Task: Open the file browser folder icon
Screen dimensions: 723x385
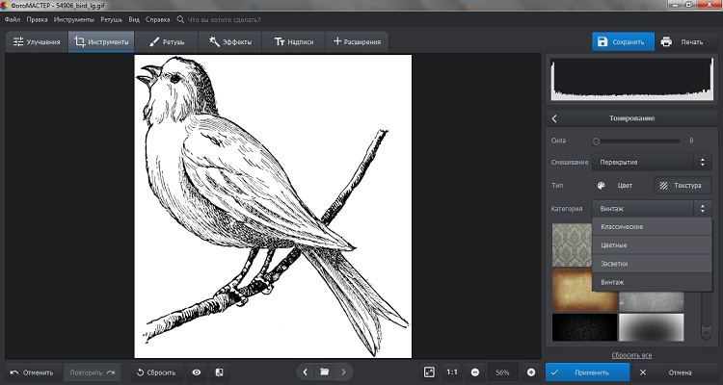Action: coord(325,372)
